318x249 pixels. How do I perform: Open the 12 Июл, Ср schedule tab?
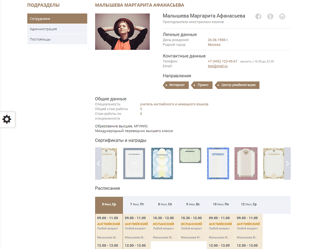point(249,204)
